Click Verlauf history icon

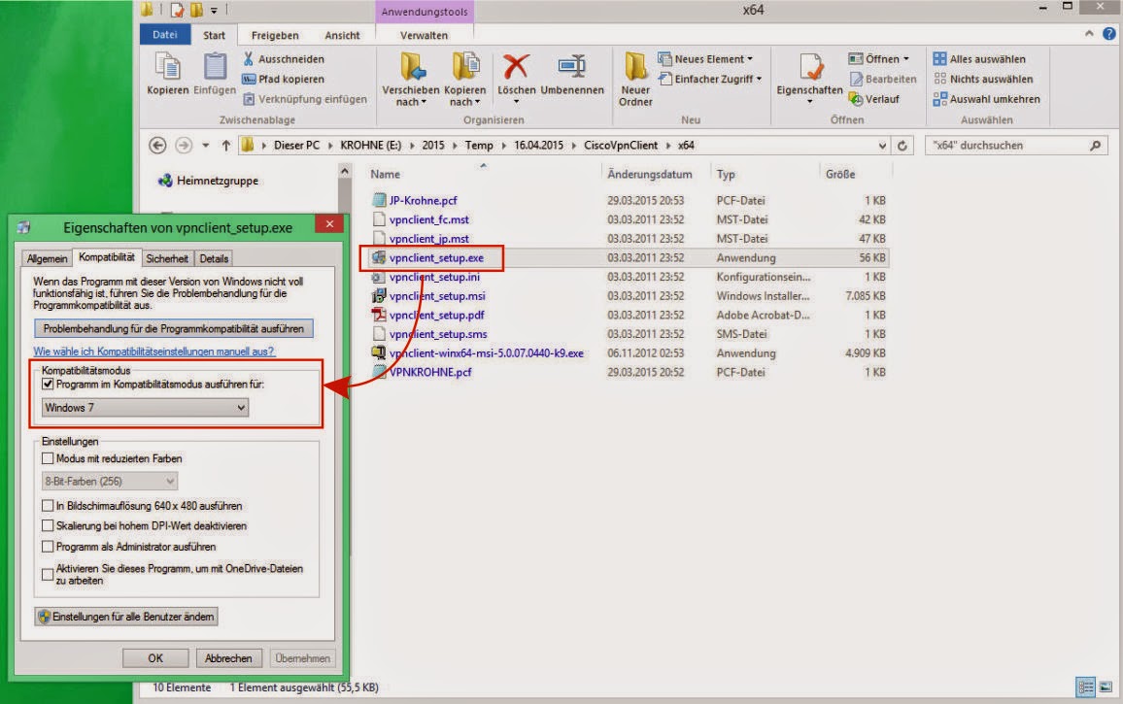pos(855,99)
